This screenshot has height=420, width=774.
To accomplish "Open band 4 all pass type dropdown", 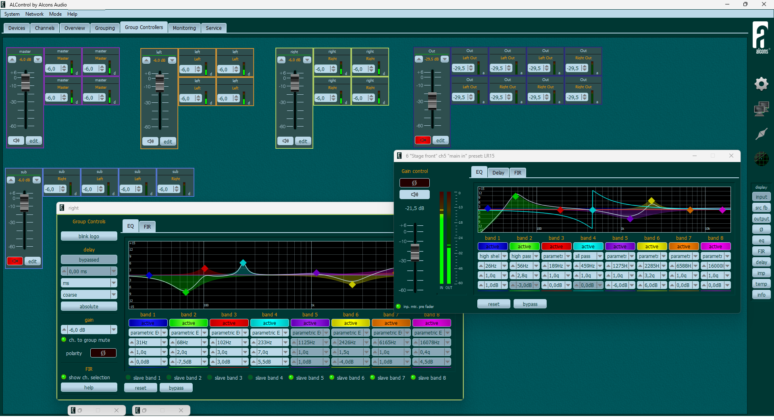I will [x=600, y=256].
